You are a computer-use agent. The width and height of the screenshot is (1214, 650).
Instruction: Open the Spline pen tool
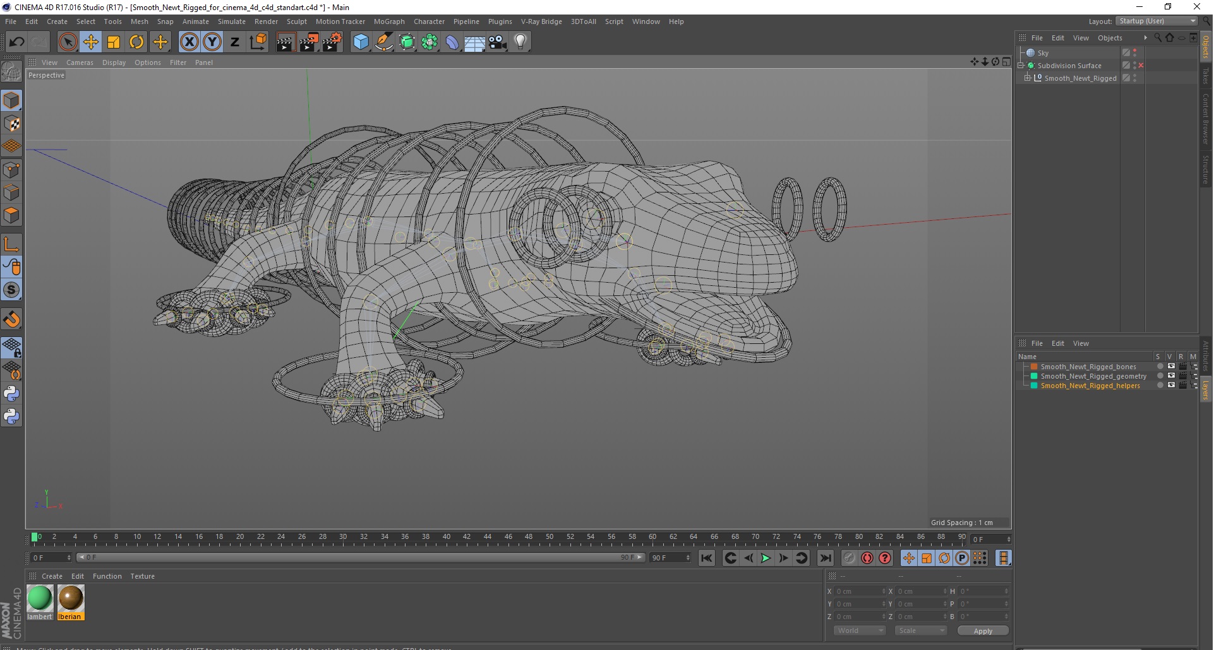pyautogui.click(x=383, y=42)
